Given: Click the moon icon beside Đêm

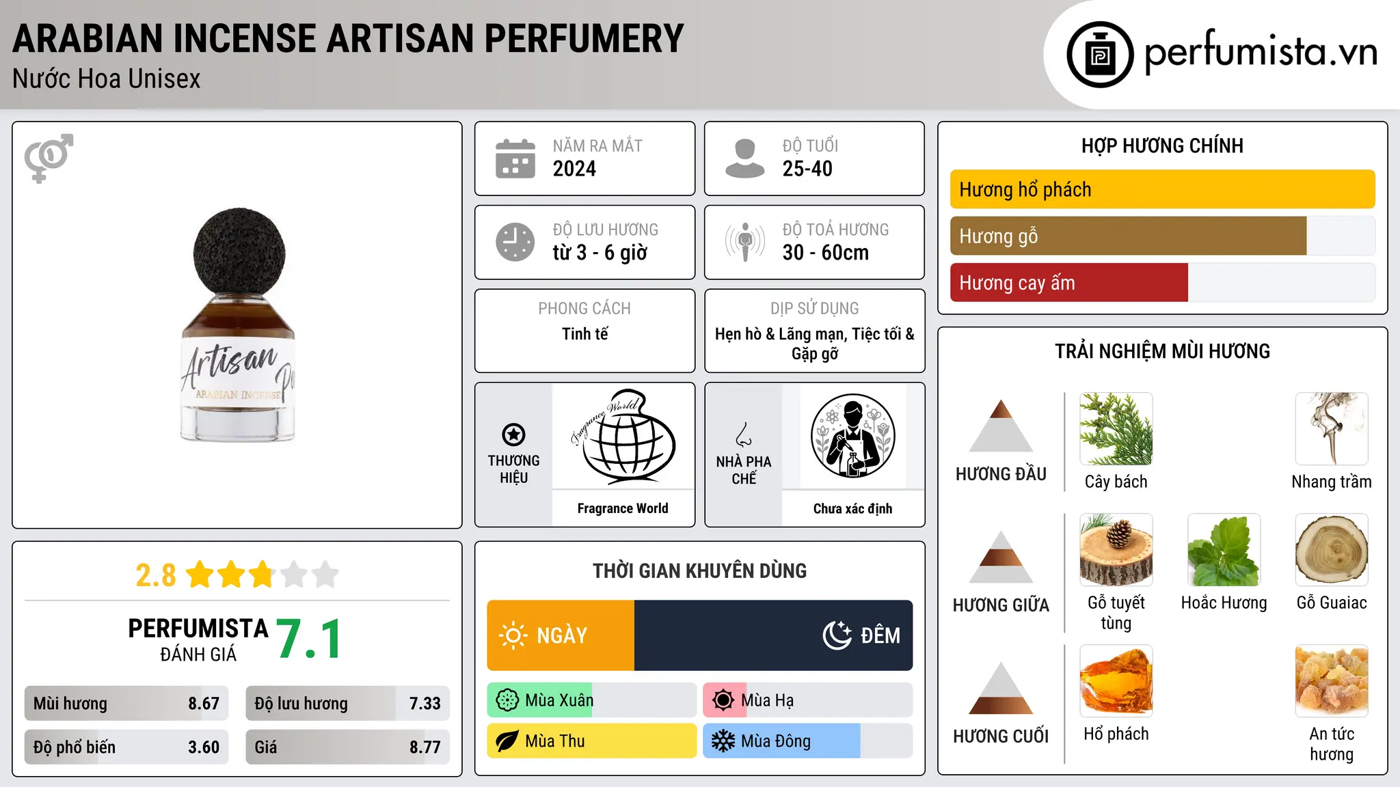Looking at the screenshot, I should point(837,635).
